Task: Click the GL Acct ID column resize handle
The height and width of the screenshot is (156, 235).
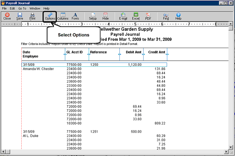Action: point(89,54)
